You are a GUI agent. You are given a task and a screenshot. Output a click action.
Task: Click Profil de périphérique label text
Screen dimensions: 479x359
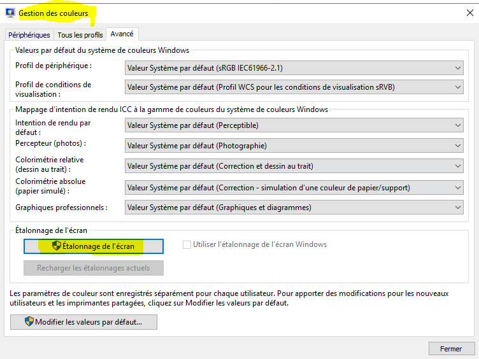pos(54,66)
